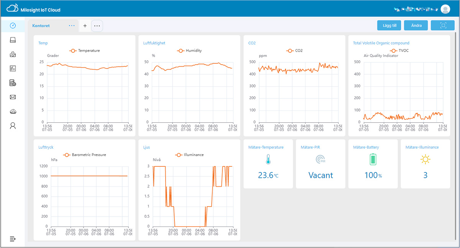Open the Kontoret tab options ellipsis
This screenshot has height=248, width=460.
coord(72,26)
